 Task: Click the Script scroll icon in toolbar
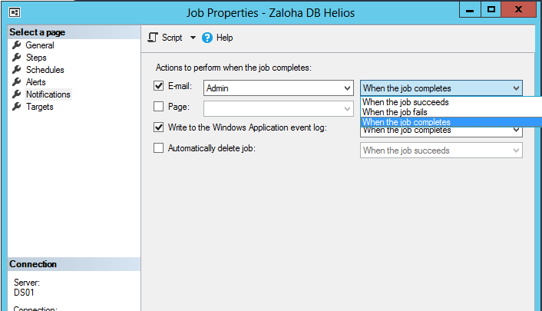pyautogui.click(x=153, y=38)
